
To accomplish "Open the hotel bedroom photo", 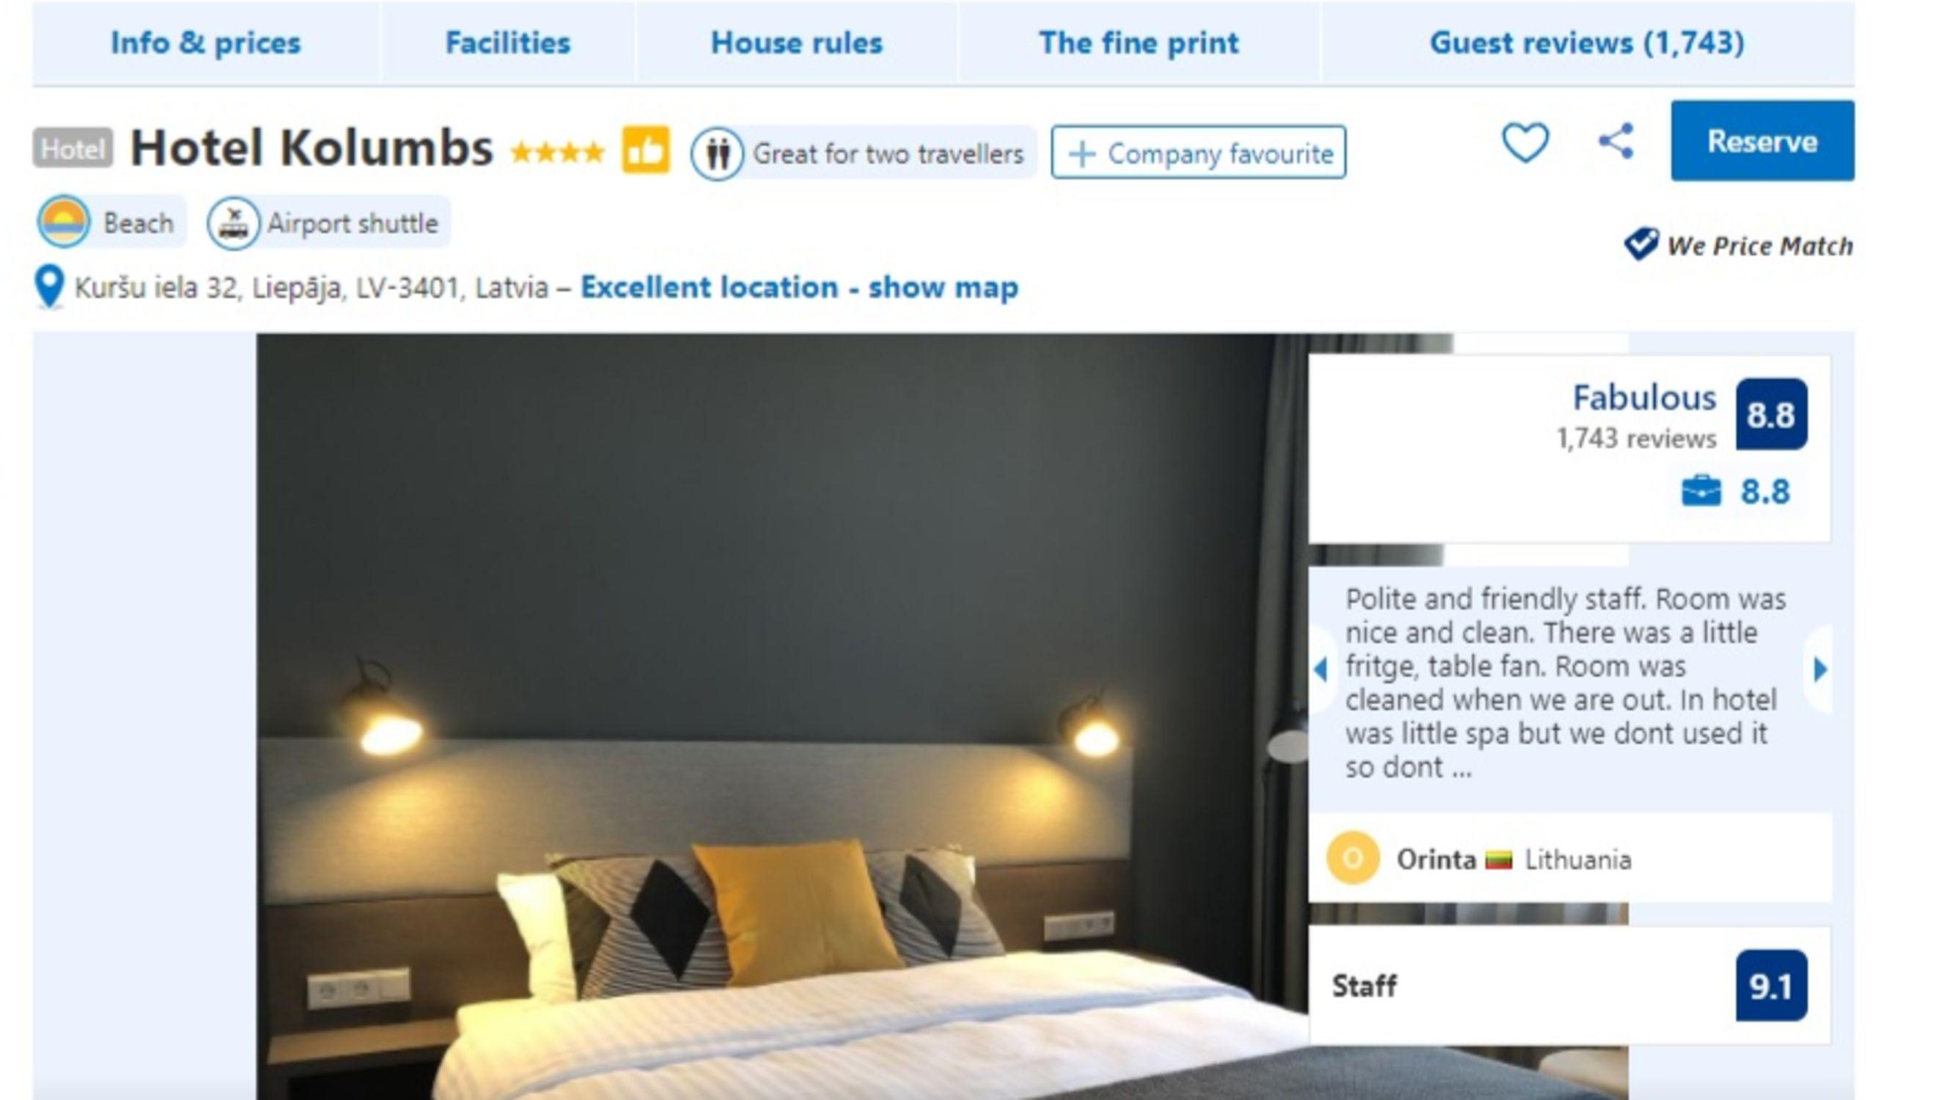I will coord(781,714).
